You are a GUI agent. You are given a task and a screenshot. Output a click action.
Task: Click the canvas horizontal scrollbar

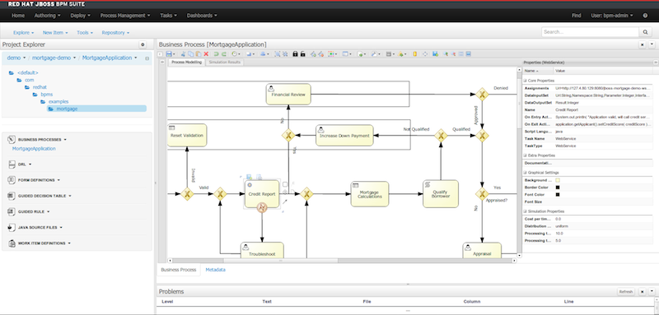[280, 261]
